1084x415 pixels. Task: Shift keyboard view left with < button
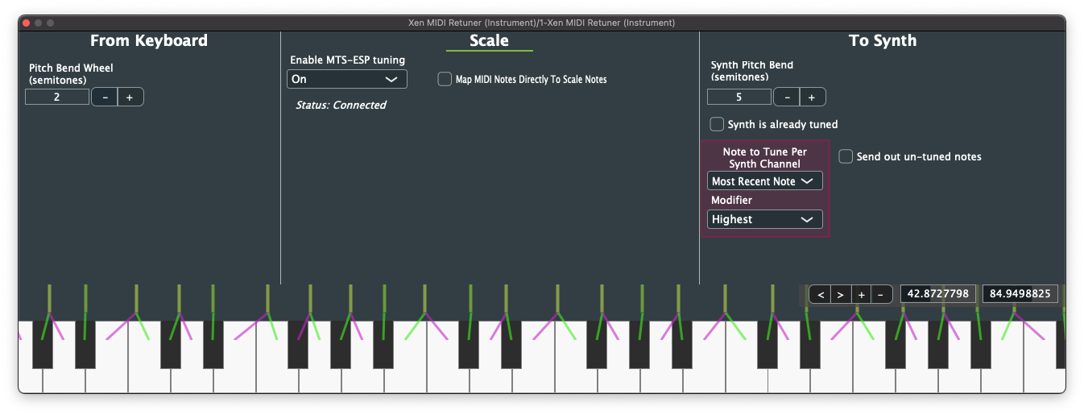pos(820,294)
